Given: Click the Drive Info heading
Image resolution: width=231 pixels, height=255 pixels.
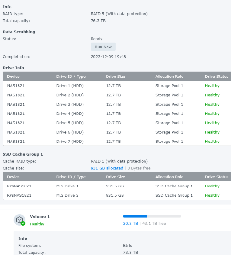Looking at the screenshot, I should 13,68.
